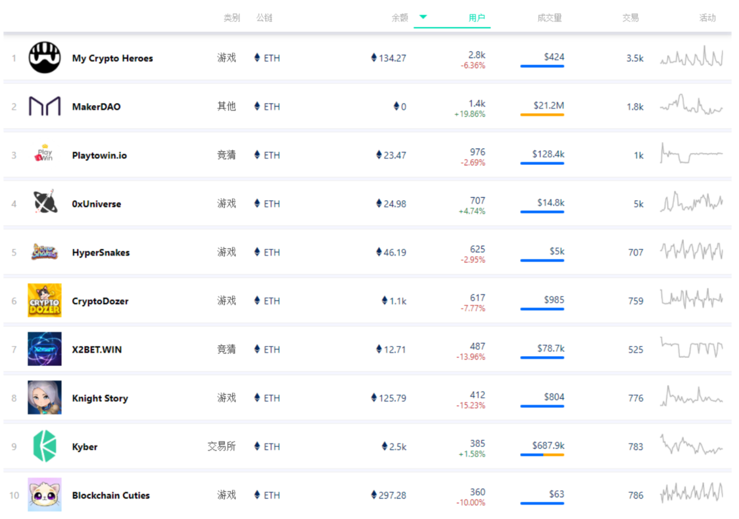Open the 0xUniverse dapp link
Image resolution: width=739 pixels, height=519 pixels.
96,204
